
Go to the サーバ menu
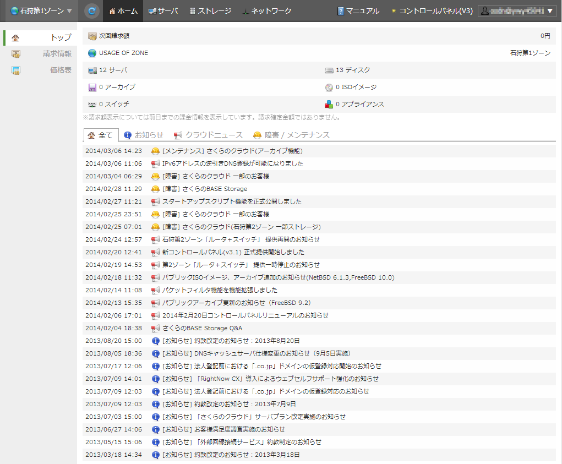(x=163, y=11)
